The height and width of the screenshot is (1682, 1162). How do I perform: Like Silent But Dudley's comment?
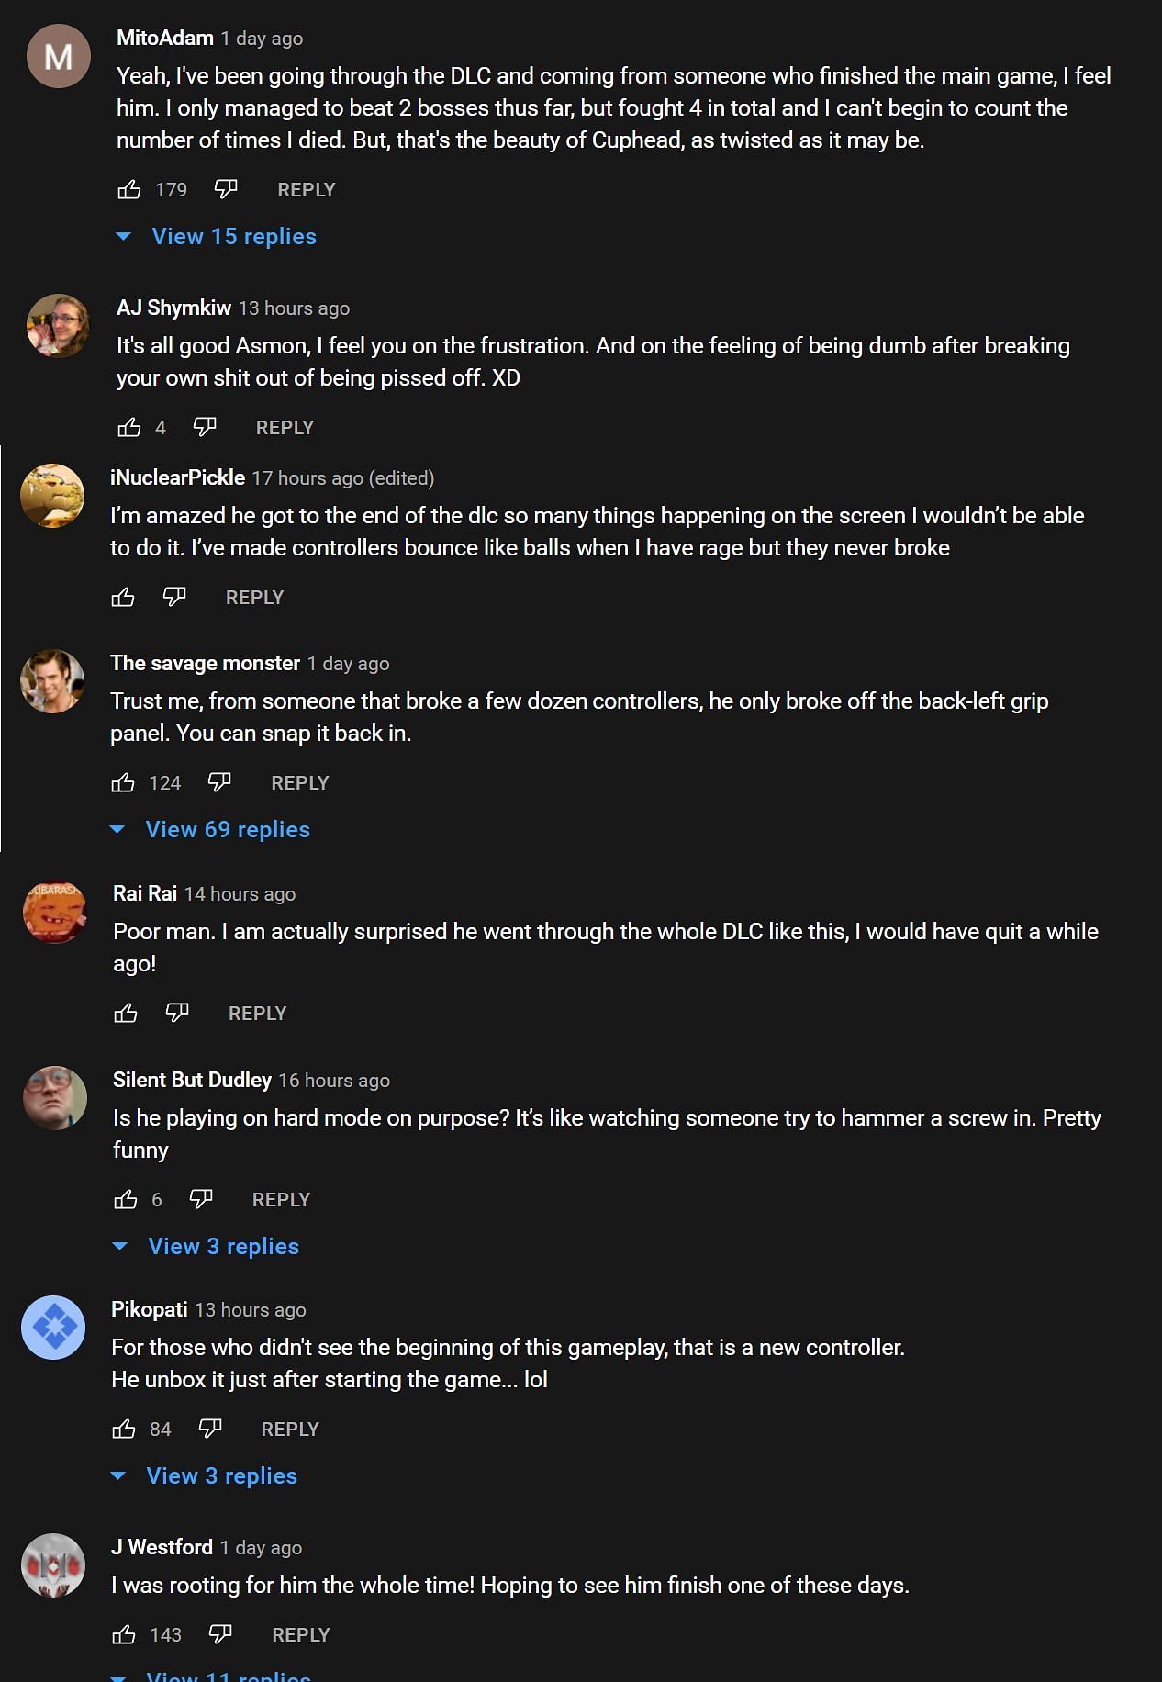(x=126, y=1200)
